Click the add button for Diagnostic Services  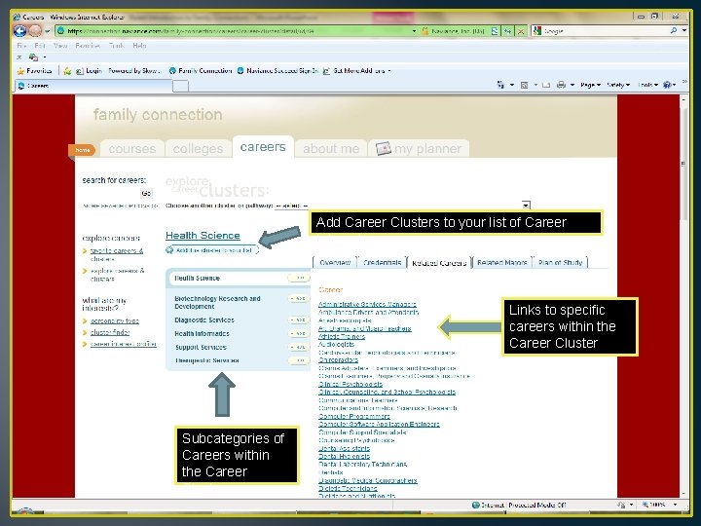pyautogui.click(x=298, y=320)
